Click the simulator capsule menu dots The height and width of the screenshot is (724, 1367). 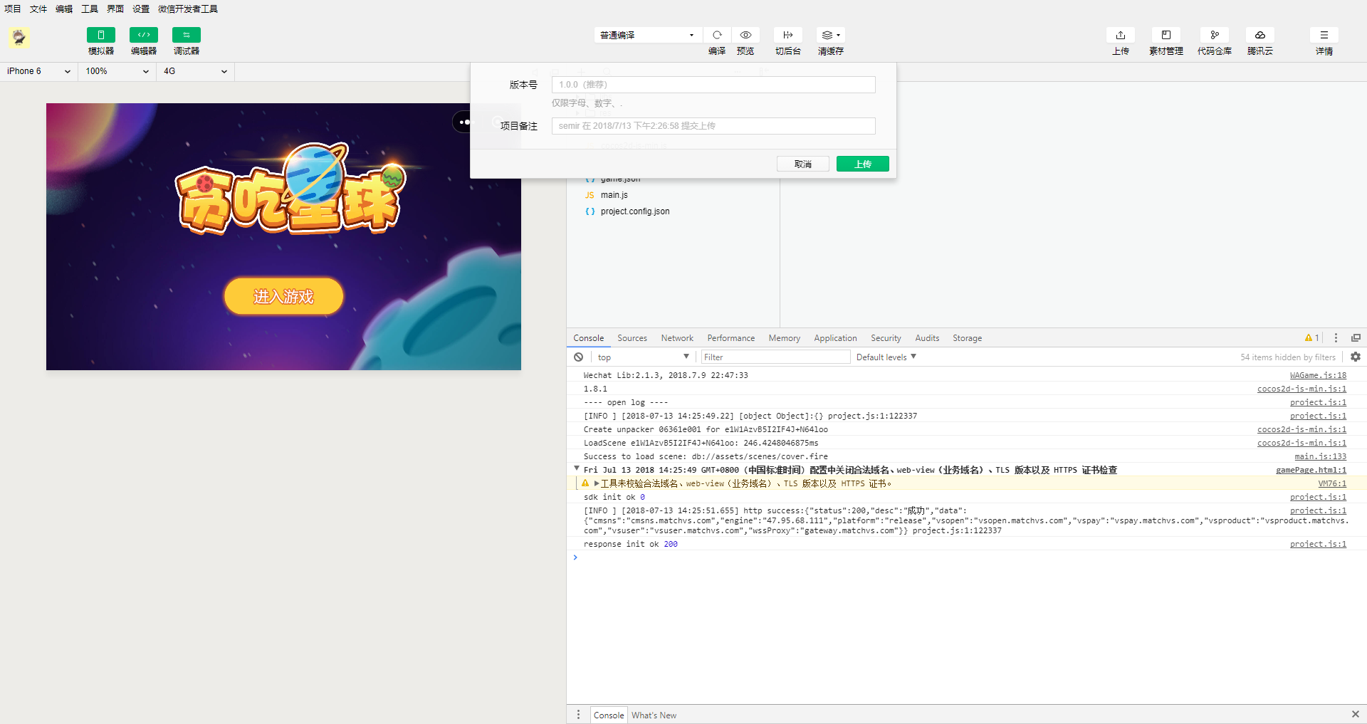point(464,122)
